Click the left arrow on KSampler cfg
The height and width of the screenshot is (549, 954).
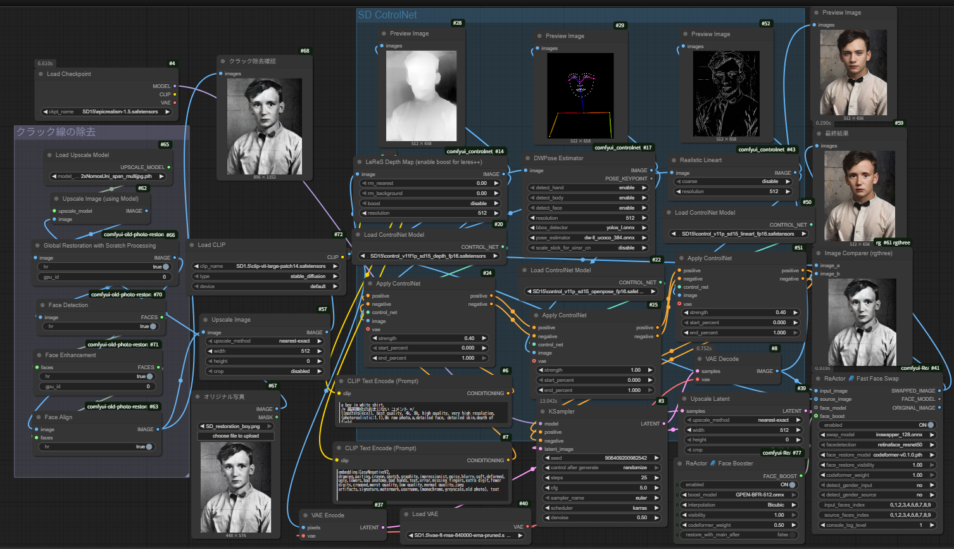[x=546, y=488]
